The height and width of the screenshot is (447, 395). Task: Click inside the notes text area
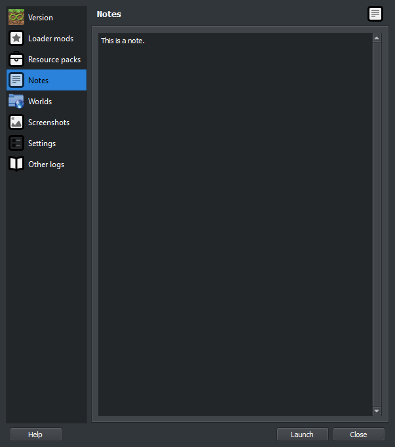(235, 224)
